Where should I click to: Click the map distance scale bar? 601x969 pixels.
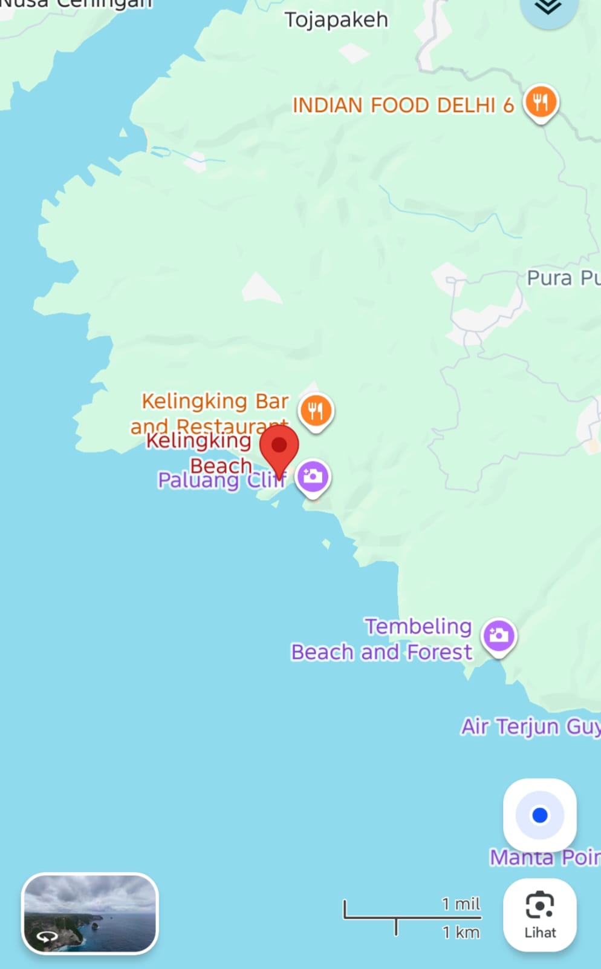413,916
